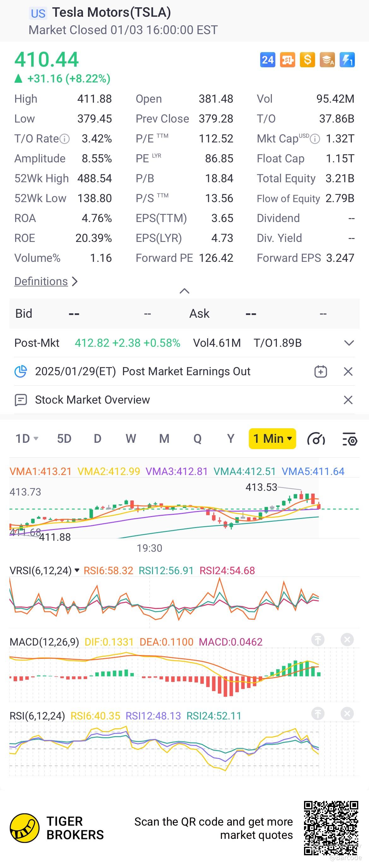Switch to the 5D chart tab
The height and width of the screenshot is (866, 369).
coord(64,439)
